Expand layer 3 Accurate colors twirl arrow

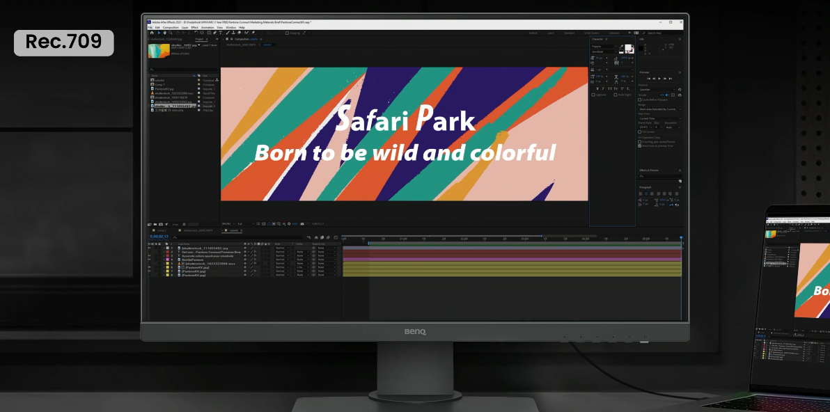[x=164, y=255]
